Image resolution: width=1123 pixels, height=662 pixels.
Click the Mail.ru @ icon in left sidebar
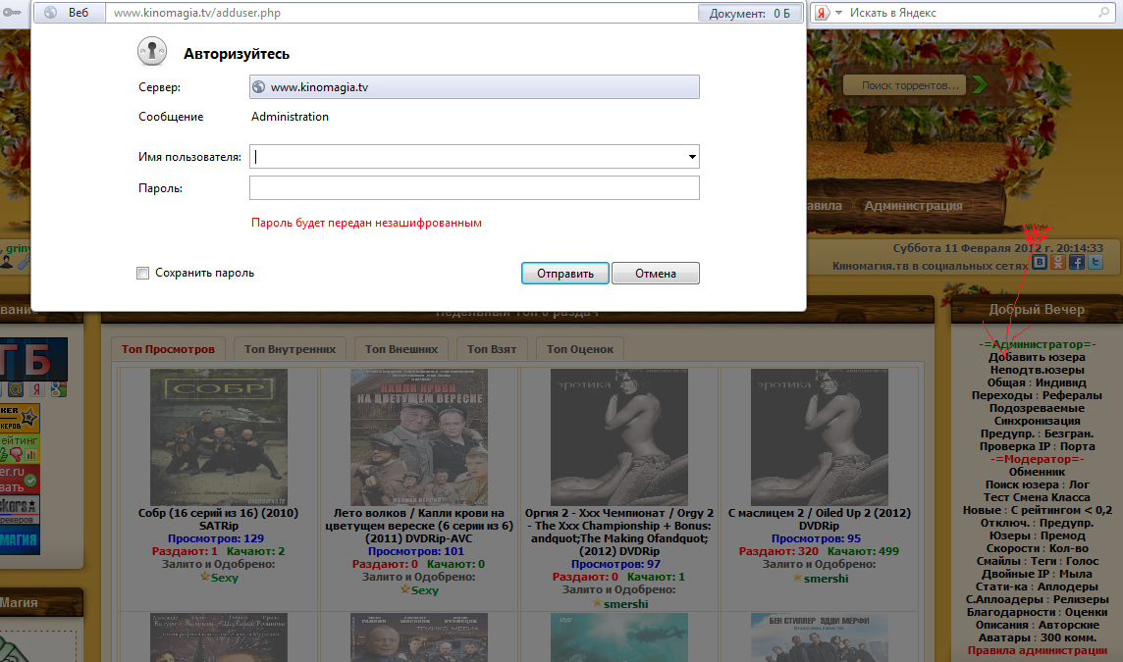[x=16, y=389]
